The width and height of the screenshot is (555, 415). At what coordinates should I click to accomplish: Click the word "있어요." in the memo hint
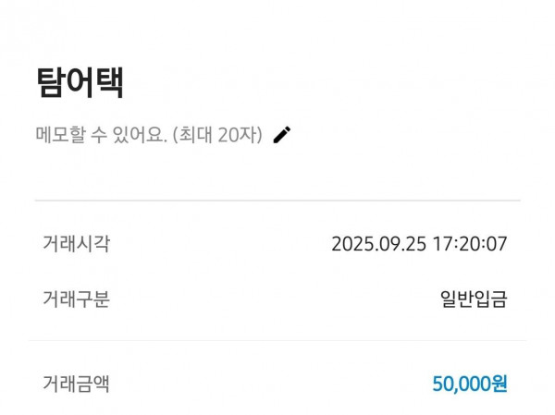pos(141,135)
